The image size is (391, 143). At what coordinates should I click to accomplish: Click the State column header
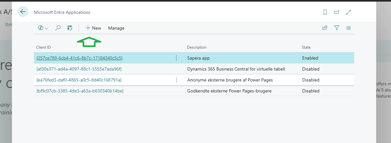pos(306,47)
